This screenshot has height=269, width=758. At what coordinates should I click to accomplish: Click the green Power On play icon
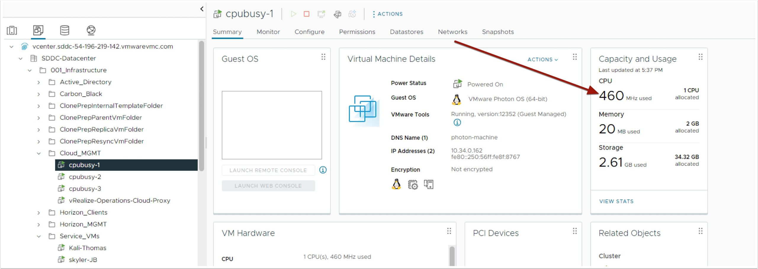pos(293,14)
